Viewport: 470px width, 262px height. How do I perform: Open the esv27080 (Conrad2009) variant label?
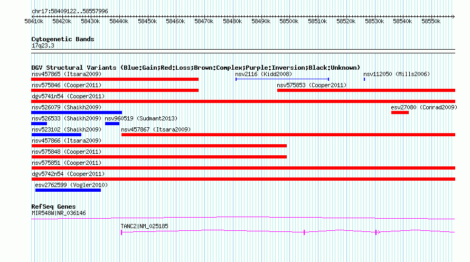424,107
